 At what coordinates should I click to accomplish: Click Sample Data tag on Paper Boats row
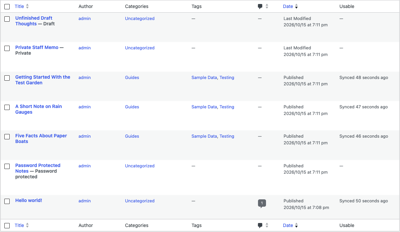pos(204,136)
